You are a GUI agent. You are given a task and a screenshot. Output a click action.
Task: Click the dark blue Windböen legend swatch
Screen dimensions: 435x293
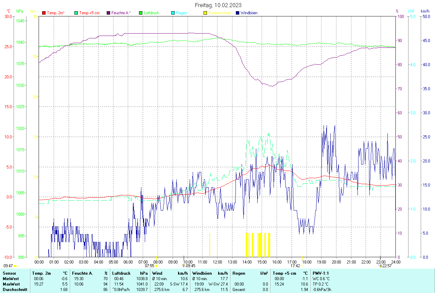pyautogui.click(x=238, y=13)
